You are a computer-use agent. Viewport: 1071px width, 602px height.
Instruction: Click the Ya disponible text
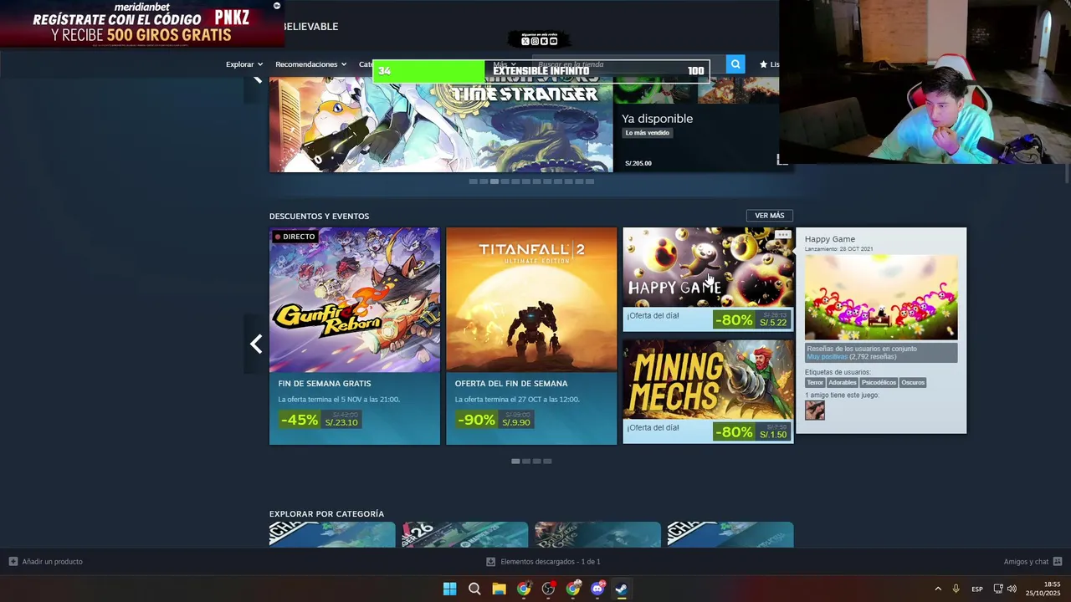[658, 119]
